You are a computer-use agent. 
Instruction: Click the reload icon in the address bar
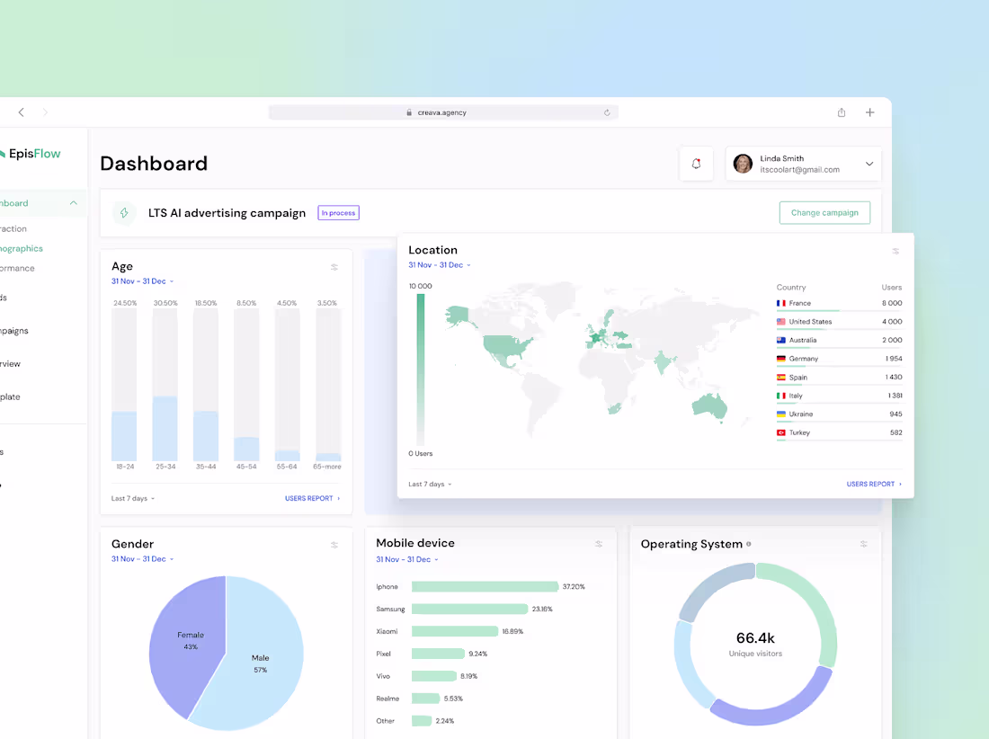(x=607, y=112)
